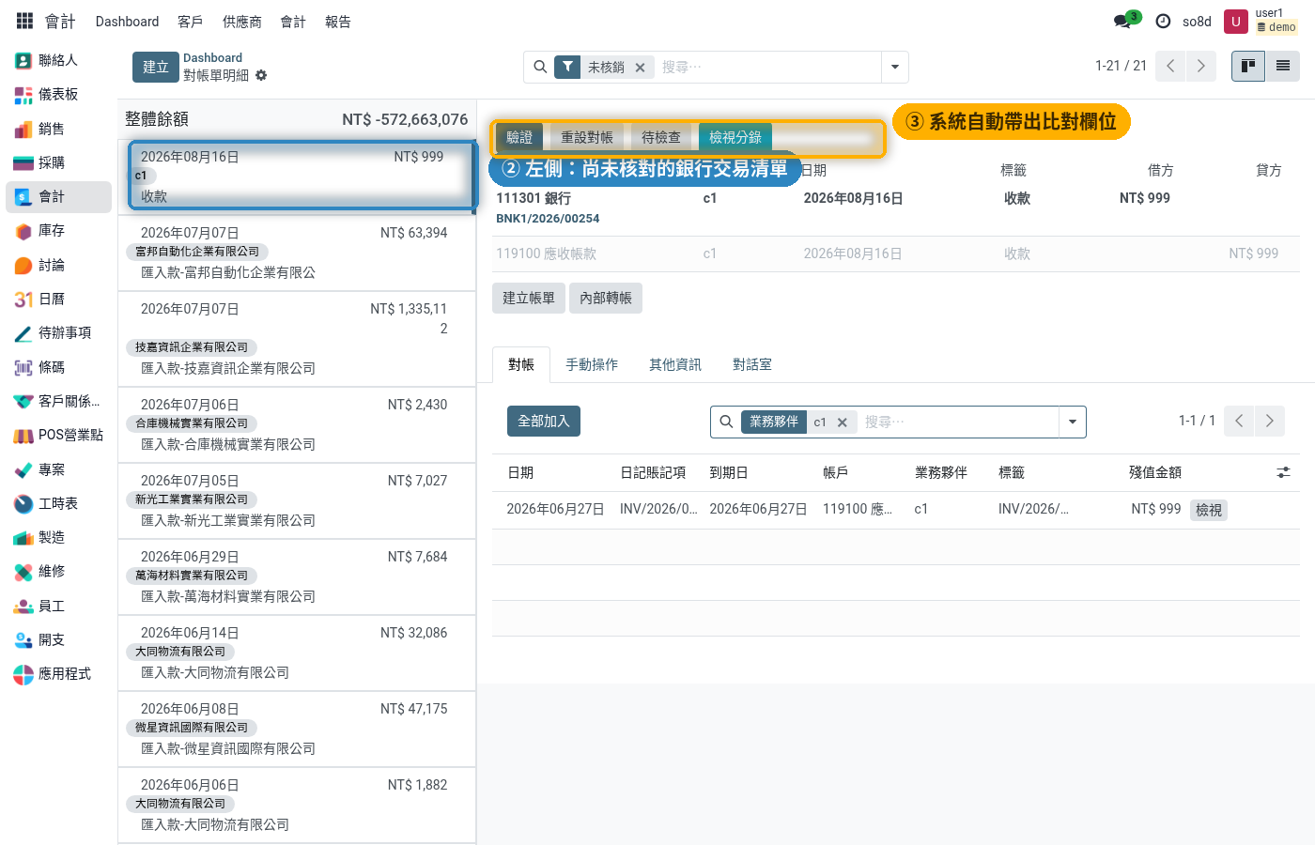Open 儀表板 app in sidebar
This screenshot has width=1315, height=845.
coord(58,94)
